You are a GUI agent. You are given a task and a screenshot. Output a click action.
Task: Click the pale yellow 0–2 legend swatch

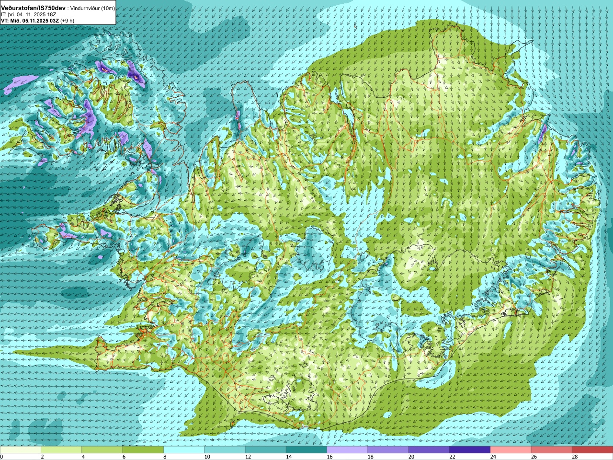tap(21, 450)
